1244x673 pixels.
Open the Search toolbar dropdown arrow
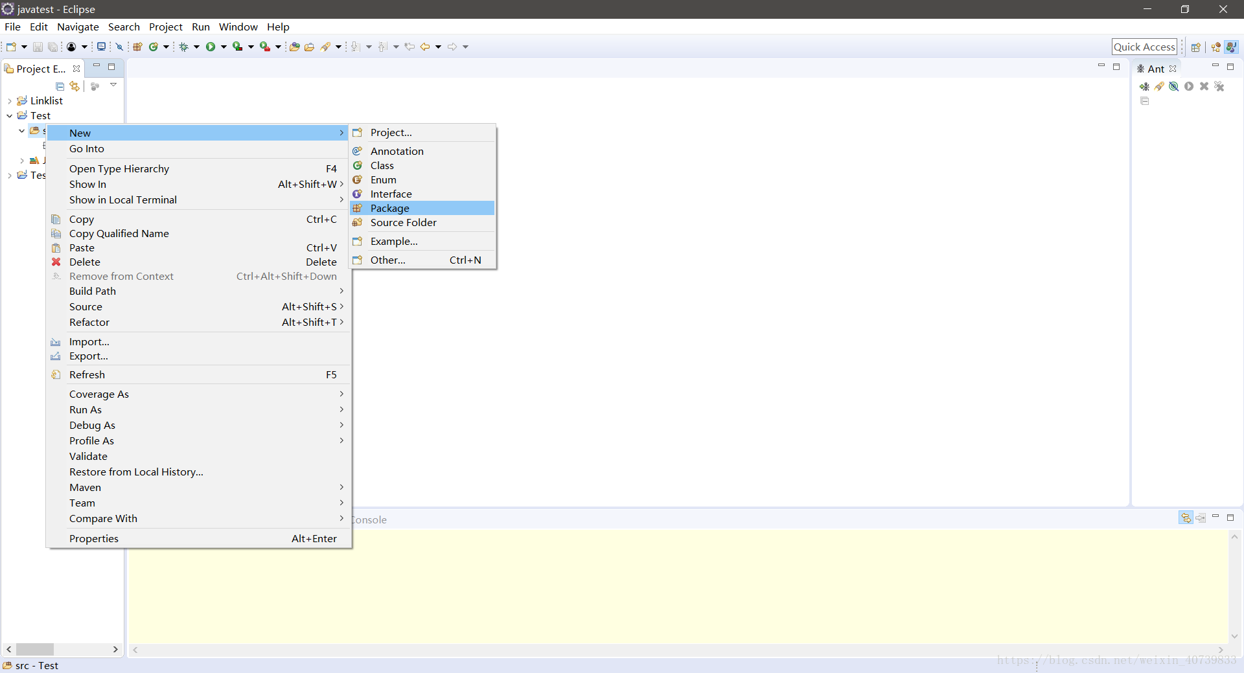338,47
